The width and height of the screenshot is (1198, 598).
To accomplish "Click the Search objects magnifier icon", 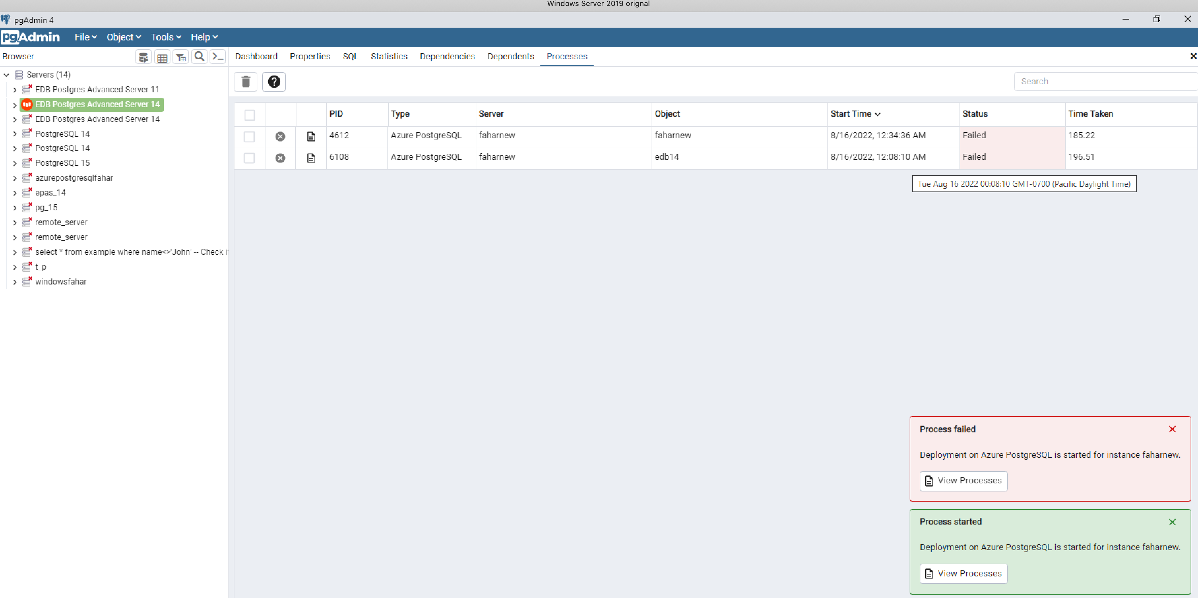I will pos(199,56).
